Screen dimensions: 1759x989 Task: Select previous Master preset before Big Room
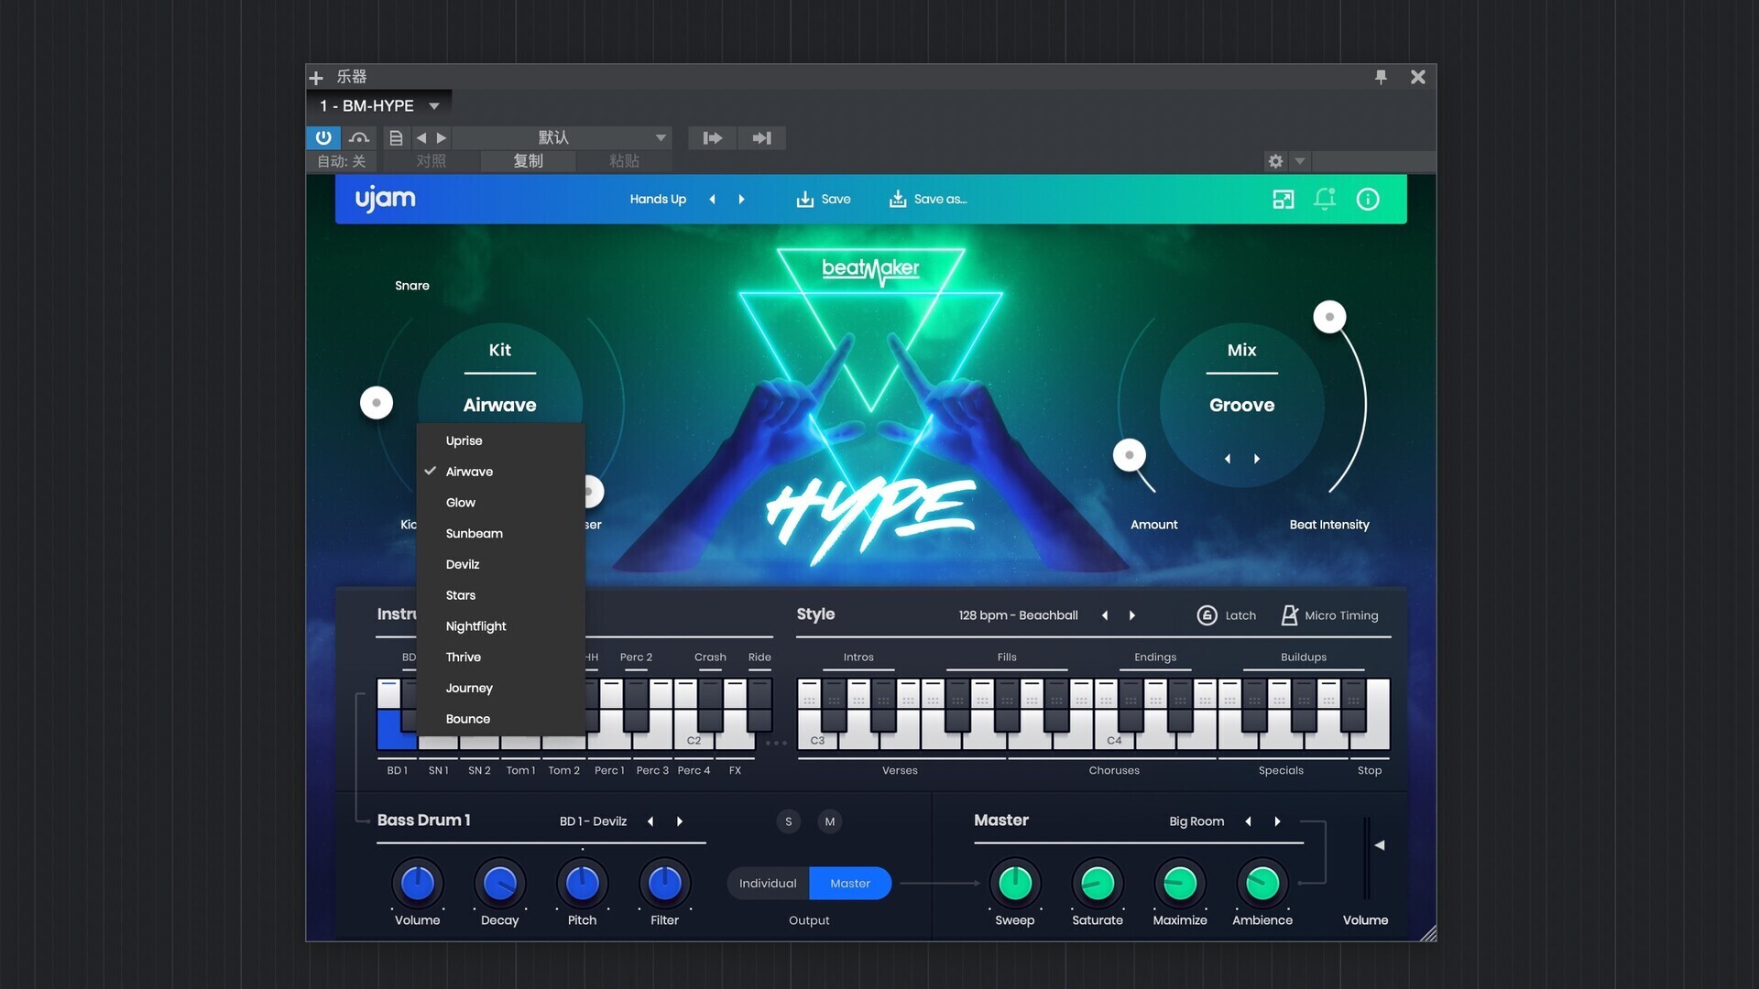point(1248,821)
